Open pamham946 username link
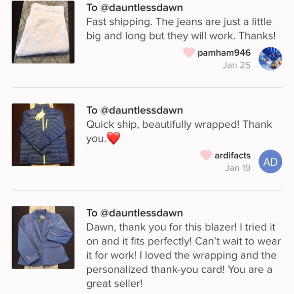Screen dimensions: 294x294 pyautogui.click(x=224, y=53)
